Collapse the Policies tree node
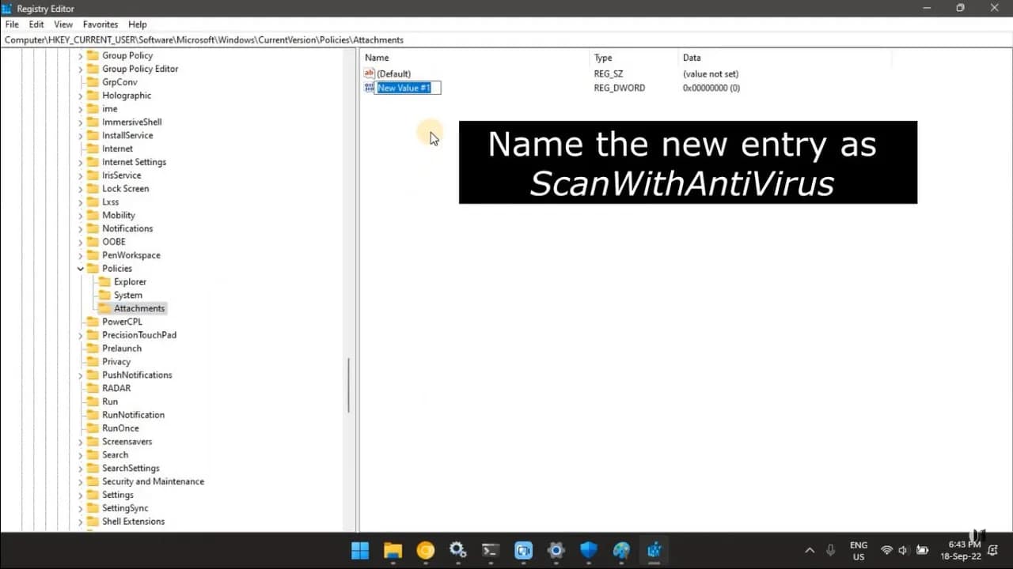1013x569 pixels. 79,269
